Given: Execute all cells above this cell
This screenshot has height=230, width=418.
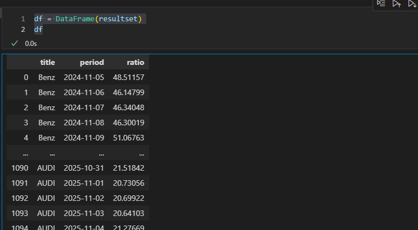Looking at the screenshot, I should (397, 3).
